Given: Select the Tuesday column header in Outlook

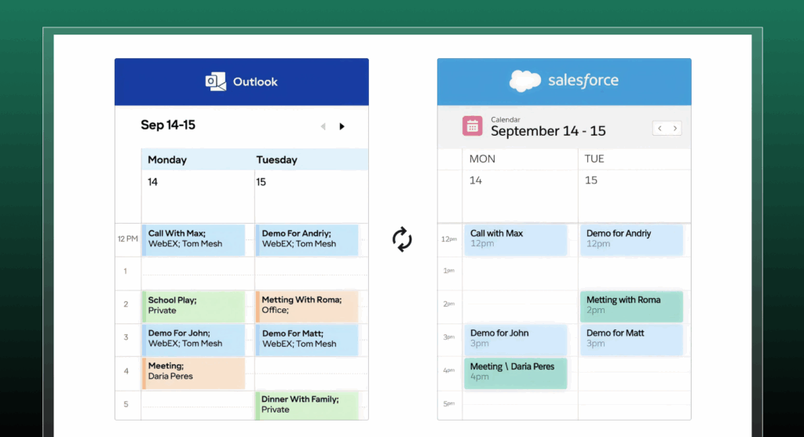Looking at the screenshot, I should click(x=276, y=159).
